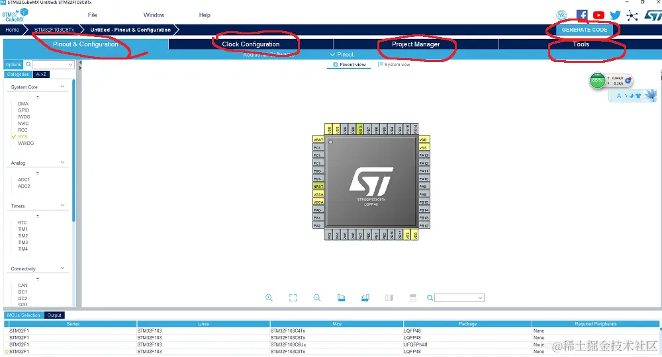Open the File menu
Screen dimensions: 662x357
(x=93, y=15)
